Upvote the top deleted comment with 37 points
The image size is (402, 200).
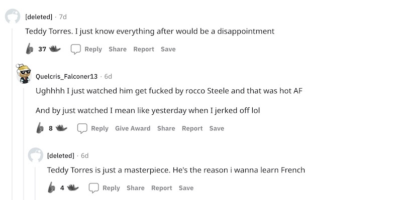(x=30, y=49)
